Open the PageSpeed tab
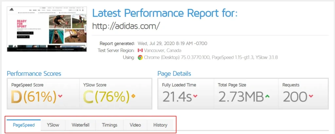Viewport: 335px width, 134px height. coord(24,125)
